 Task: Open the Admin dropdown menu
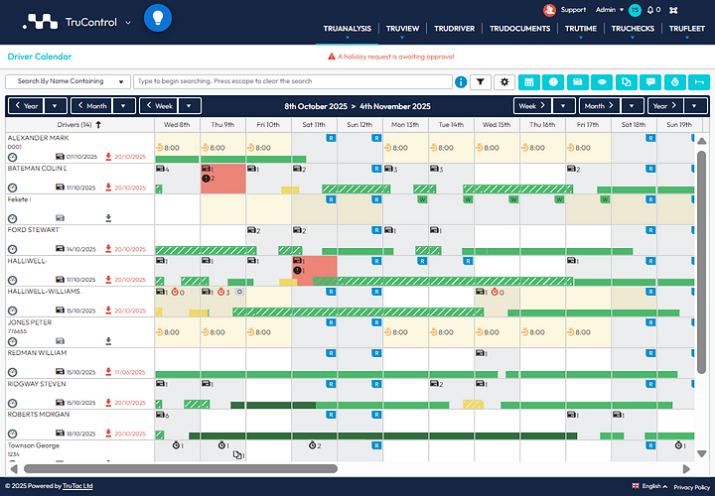[x=609, y=10]
